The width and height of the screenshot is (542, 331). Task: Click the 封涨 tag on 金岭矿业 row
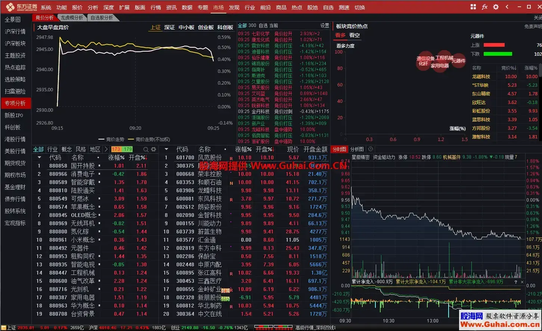pos(225,290)
